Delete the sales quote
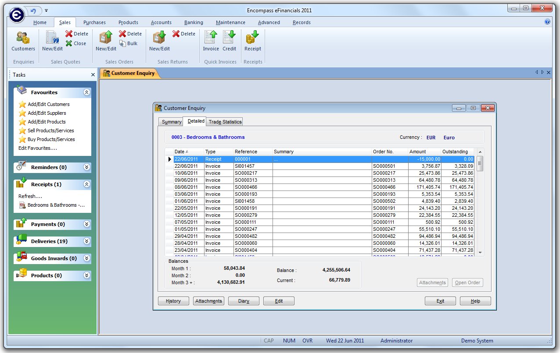 [x=77, y=34]
